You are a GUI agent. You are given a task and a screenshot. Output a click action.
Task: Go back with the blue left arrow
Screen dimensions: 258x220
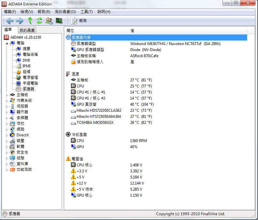10,21
